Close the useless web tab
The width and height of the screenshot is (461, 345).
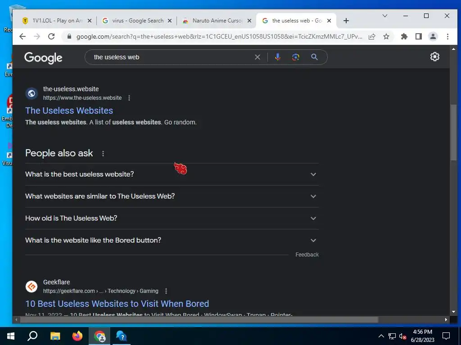coord(329,21)
